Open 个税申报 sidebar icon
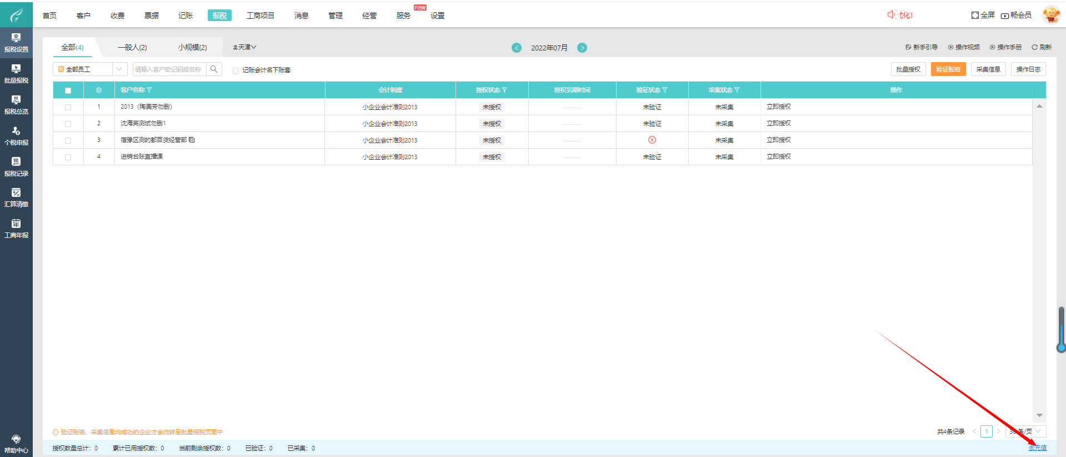Screen dimensions: 1066x457 coord(16,135)
